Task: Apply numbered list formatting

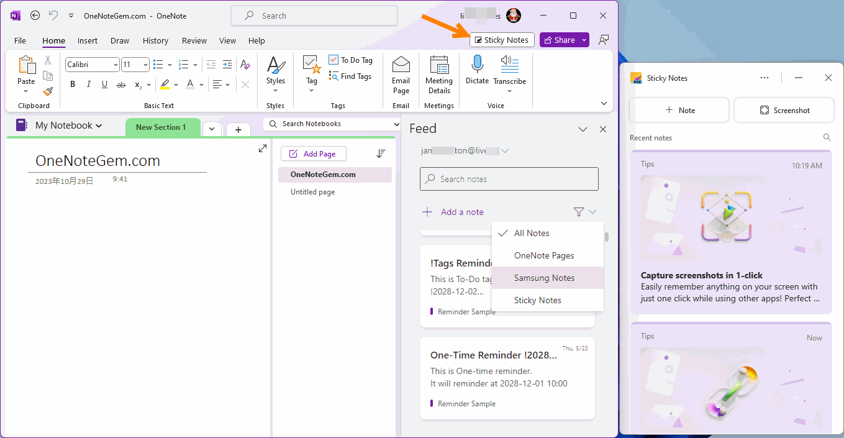Action: pyautogui.click(x=183, y=65)
